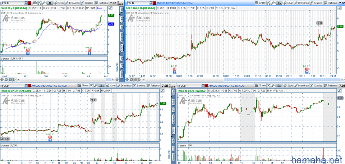345x164 pixels.
Task: Open News tab on upper side panel
Action: [x=121, y=74]
